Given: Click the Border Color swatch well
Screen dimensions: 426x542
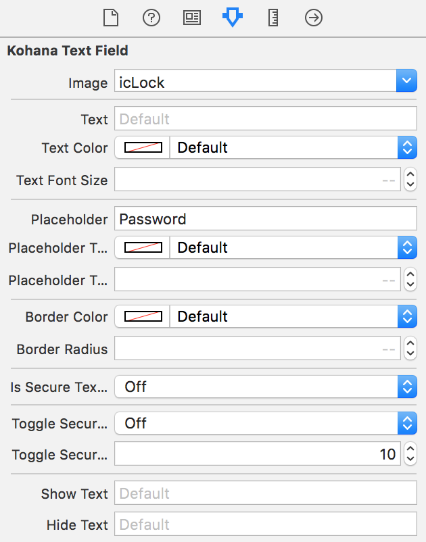Looking at the screenshot, I should tap(143, 316).
